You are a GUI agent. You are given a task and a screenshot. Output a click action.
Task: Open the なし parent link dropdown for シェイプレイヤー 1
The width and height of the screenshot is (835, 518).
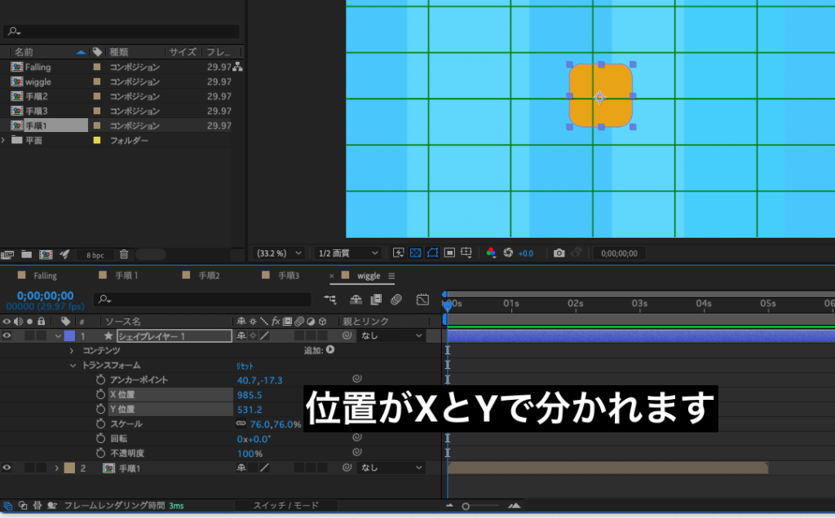tap(390, 335)
